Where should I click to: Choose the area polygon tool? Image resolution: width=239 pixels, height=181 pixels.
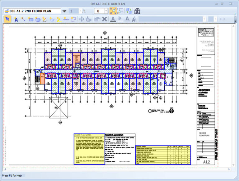73,19
